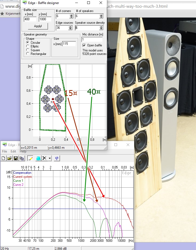196x250 pixels.
Task: Click the Edge sources value field
Action: tap(62, 28)
